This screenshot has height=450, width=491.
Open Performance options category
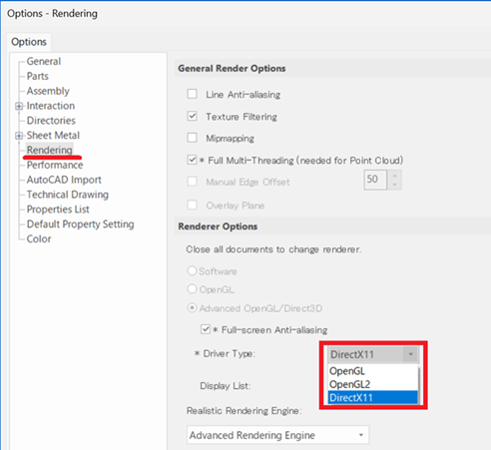click(x=55, y=165)
